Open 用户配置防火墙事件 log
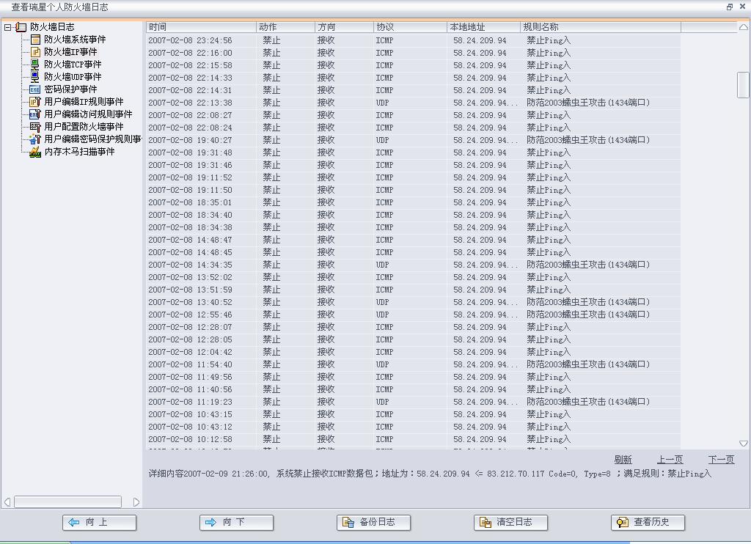 [84, 126]
